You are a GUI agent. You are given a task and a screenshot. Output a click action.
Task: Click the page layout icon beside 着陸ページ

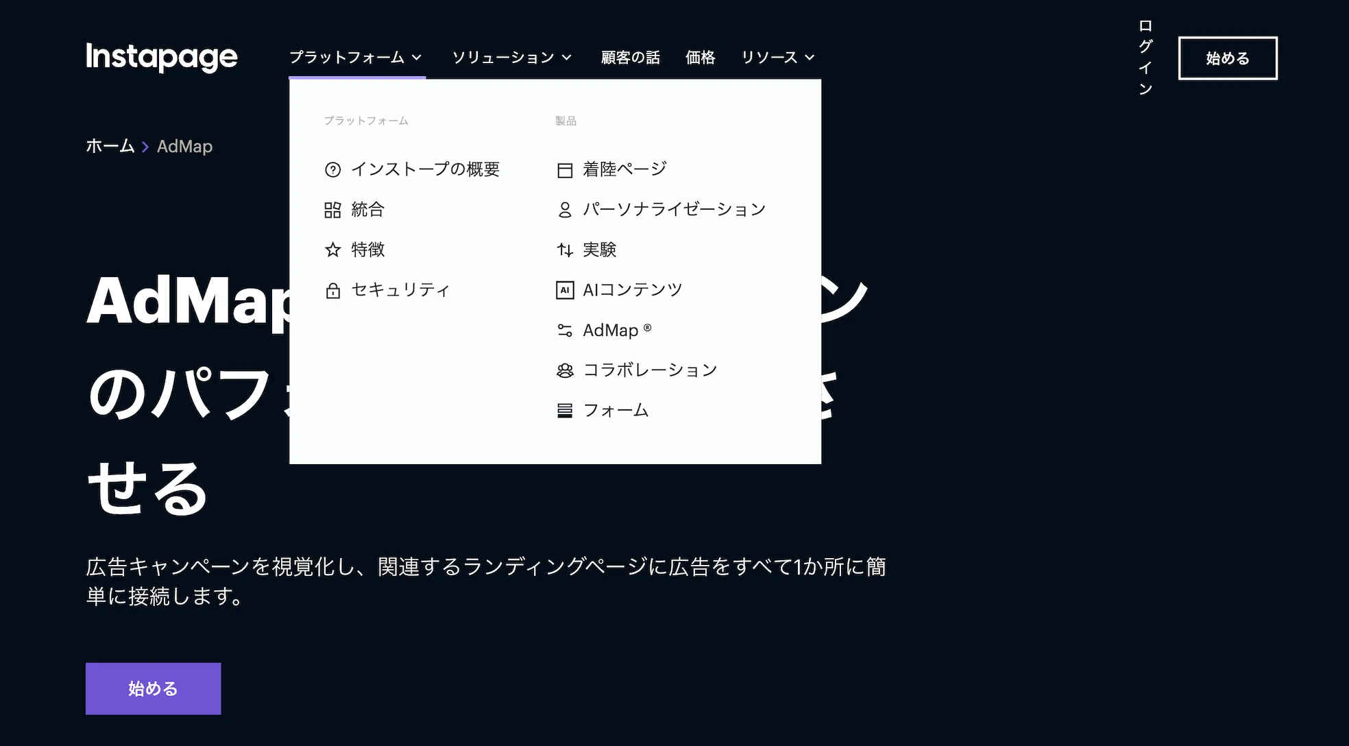tap(564, 170)
